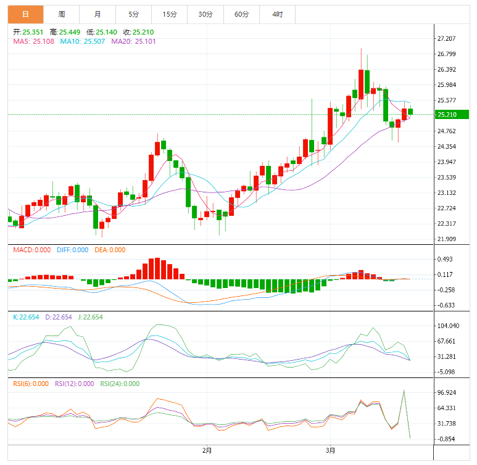Click the 26.799 price axis label
477x465 pixels.
tap(447, 54)
